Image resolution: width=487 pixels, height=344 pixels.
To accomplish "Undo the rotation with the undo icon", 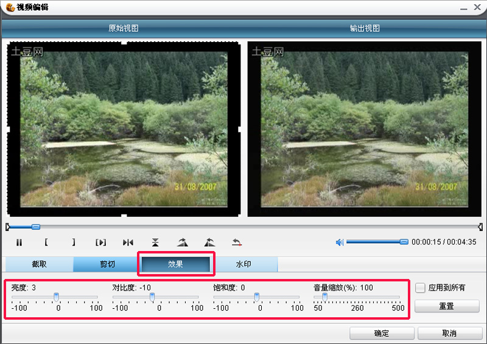I will coord(237,243).
